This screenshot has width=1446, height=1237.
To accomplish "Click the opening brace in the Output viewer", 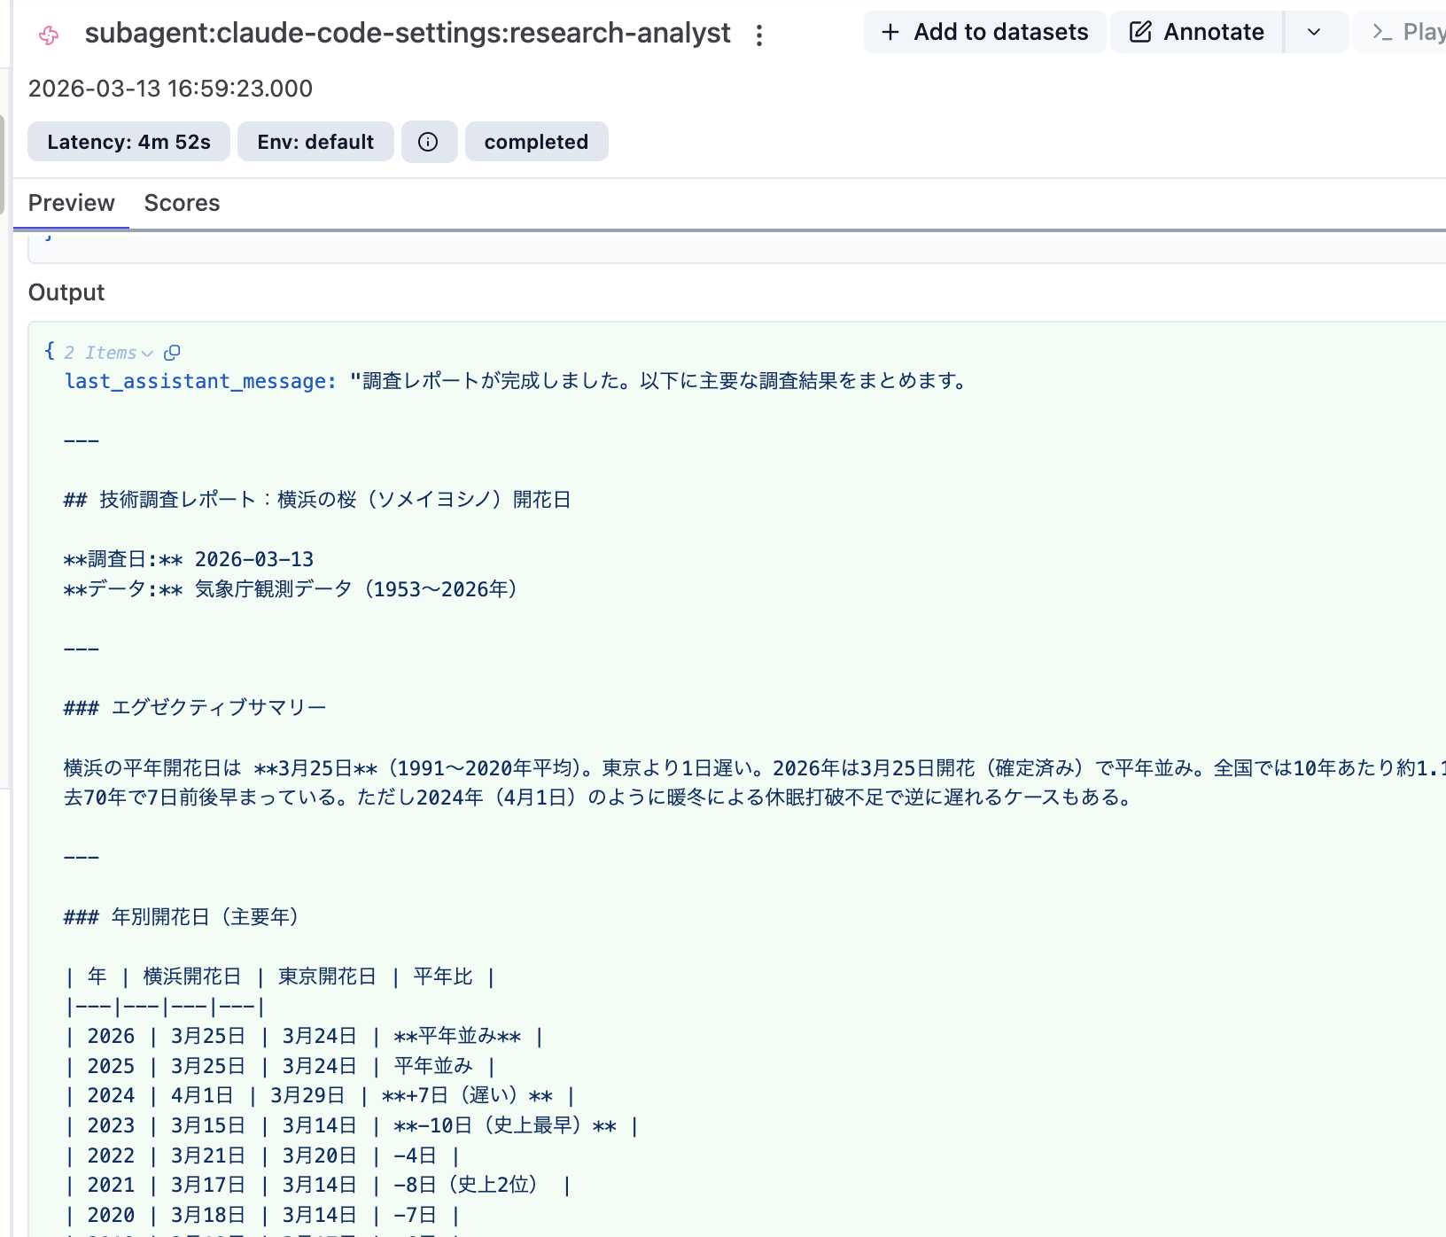I will click(x=50, y=351).
